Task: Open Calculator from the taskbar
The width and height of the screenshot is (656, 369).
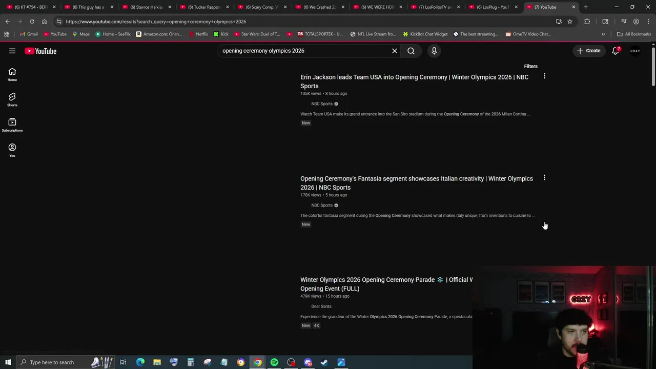Action: click(190, 362)
